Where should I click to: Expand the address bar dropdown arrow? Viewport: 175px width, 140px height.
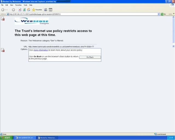pos(159,14)
